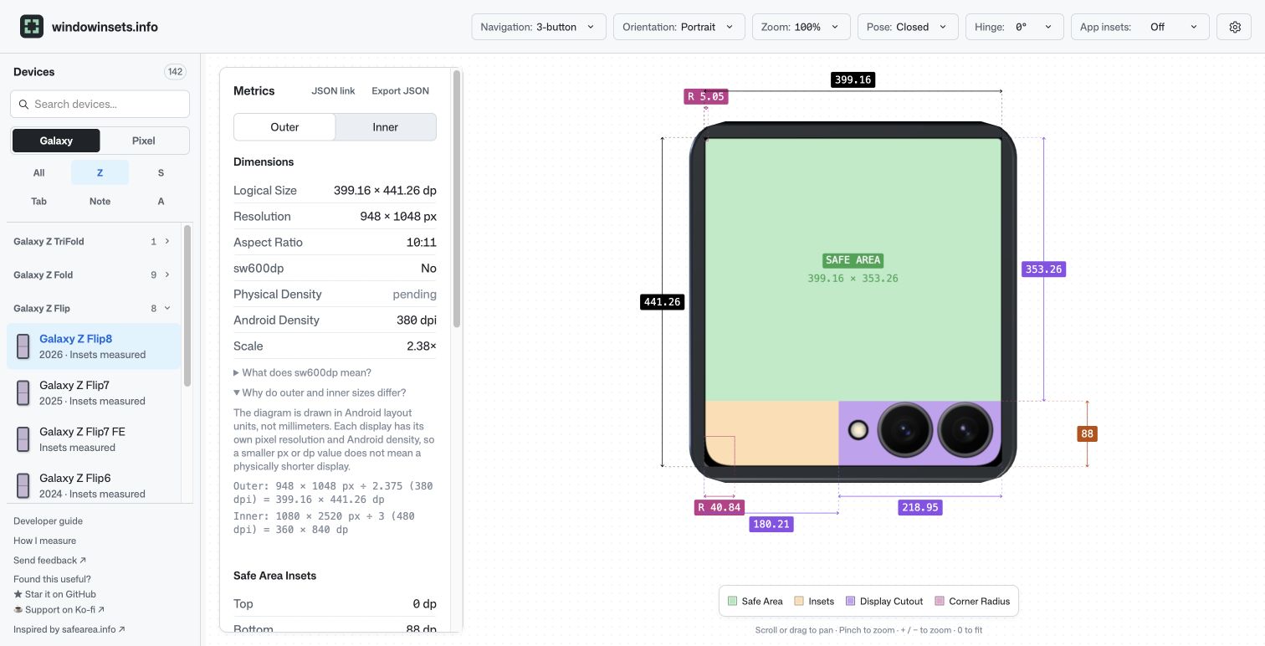Select the Tab series filter tab
The width and height of the screenshot is (1265, 646).
(x=38, y=201)
